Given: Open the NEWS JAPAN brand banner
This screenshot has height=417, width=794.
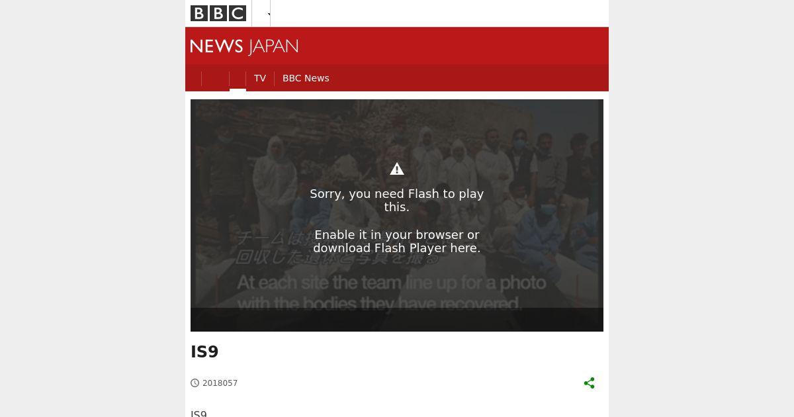Looking at the screenshot, I should click(x=244, y=46).
